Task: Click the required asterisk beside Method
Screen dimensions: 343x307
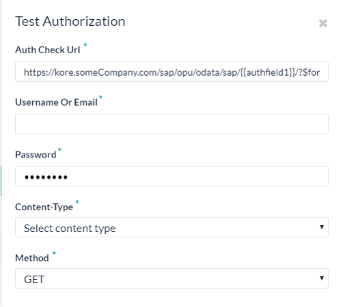Action: click(x=54, y=253)
